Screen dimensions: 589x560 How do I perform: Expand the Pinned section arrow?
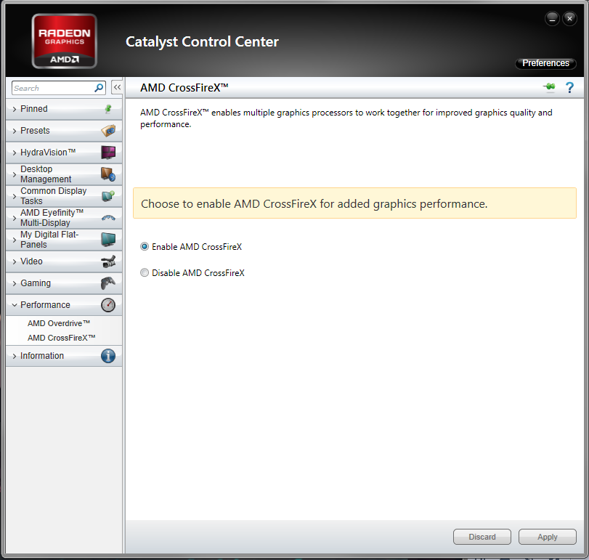click(15, 109)
